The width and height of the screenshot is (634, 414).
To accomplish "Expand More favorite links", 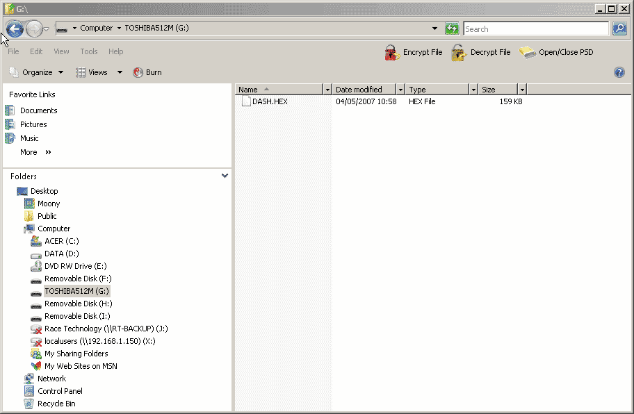I will [35, 152].
